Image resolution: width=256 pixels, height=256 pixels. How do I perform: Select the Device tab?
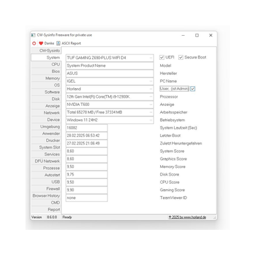(x=46, y=120)
